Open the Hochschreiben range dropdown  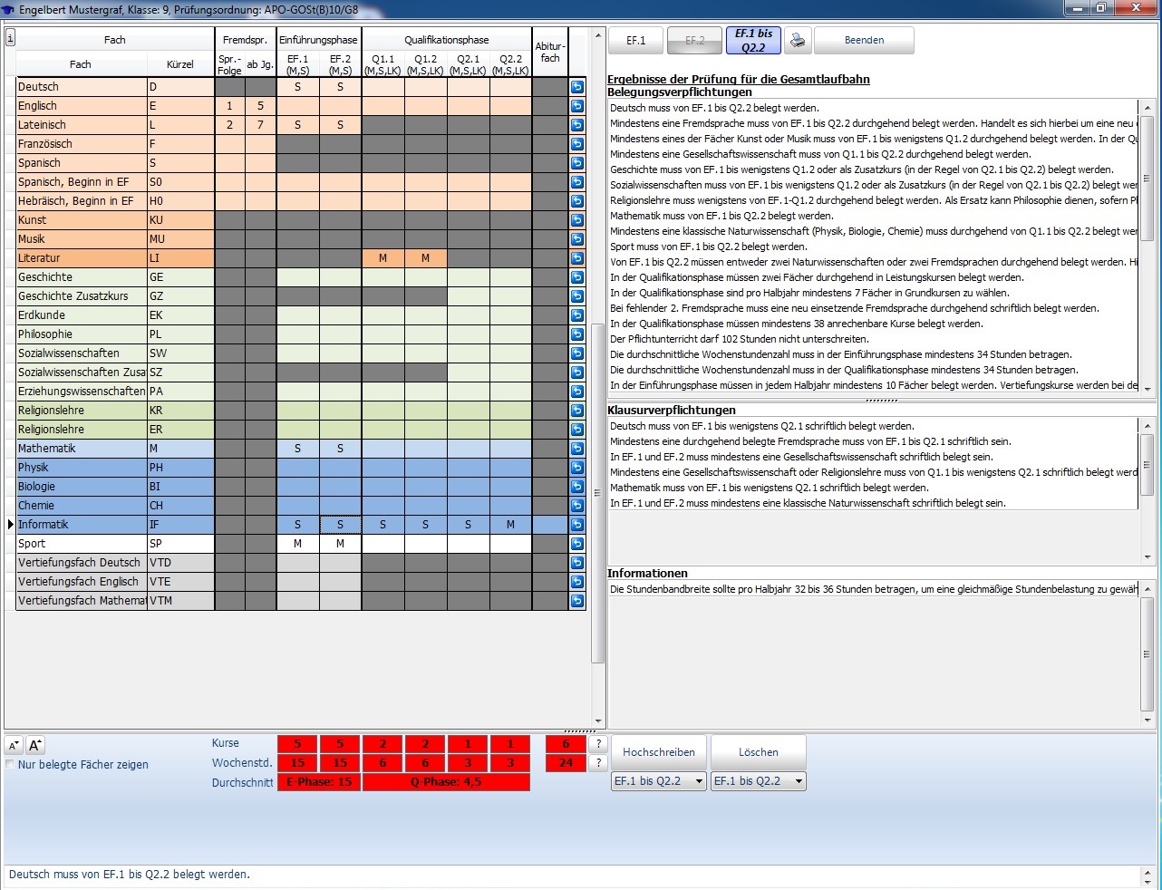pos(659,781)
